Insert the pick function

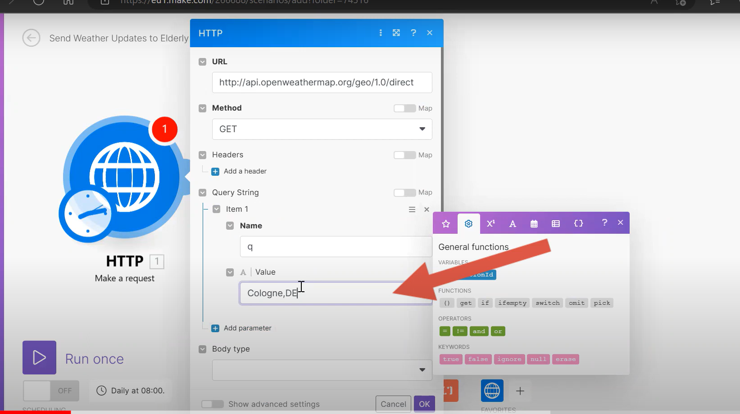click(602, 303)
